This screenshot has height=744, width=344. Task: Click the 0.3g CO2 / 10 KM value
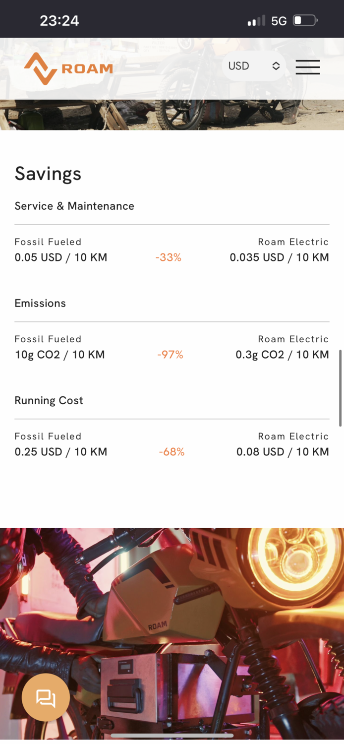click(282, 355)
